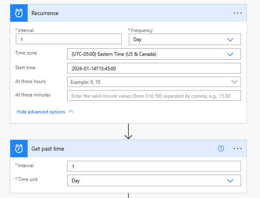This screenshot has width=260, height=198.
Task: Click the Time unit label
Action: 28,179
